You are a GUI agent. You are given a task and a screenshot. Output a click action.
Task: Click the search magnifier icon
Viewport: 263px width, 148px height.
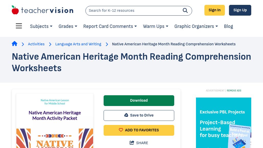(185, 10)
